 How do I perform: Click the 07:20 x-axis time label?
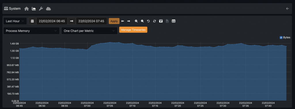(178, 104)
